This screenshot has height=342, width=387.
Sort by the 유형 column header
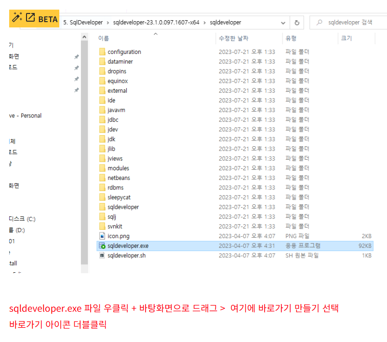(x=291, y=38)
